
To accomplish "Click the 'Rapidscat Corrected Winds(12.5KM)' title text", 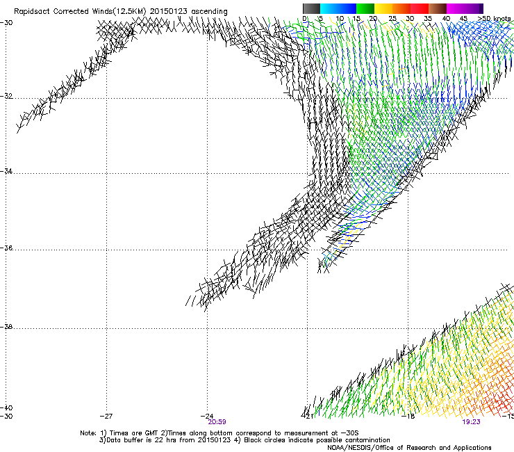I will click(81, 12).
